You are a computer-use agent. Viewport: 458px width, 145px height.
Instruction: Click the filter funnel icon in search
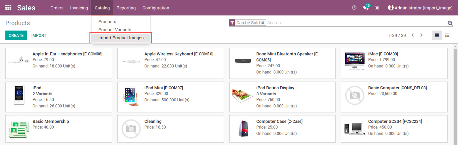232,22
